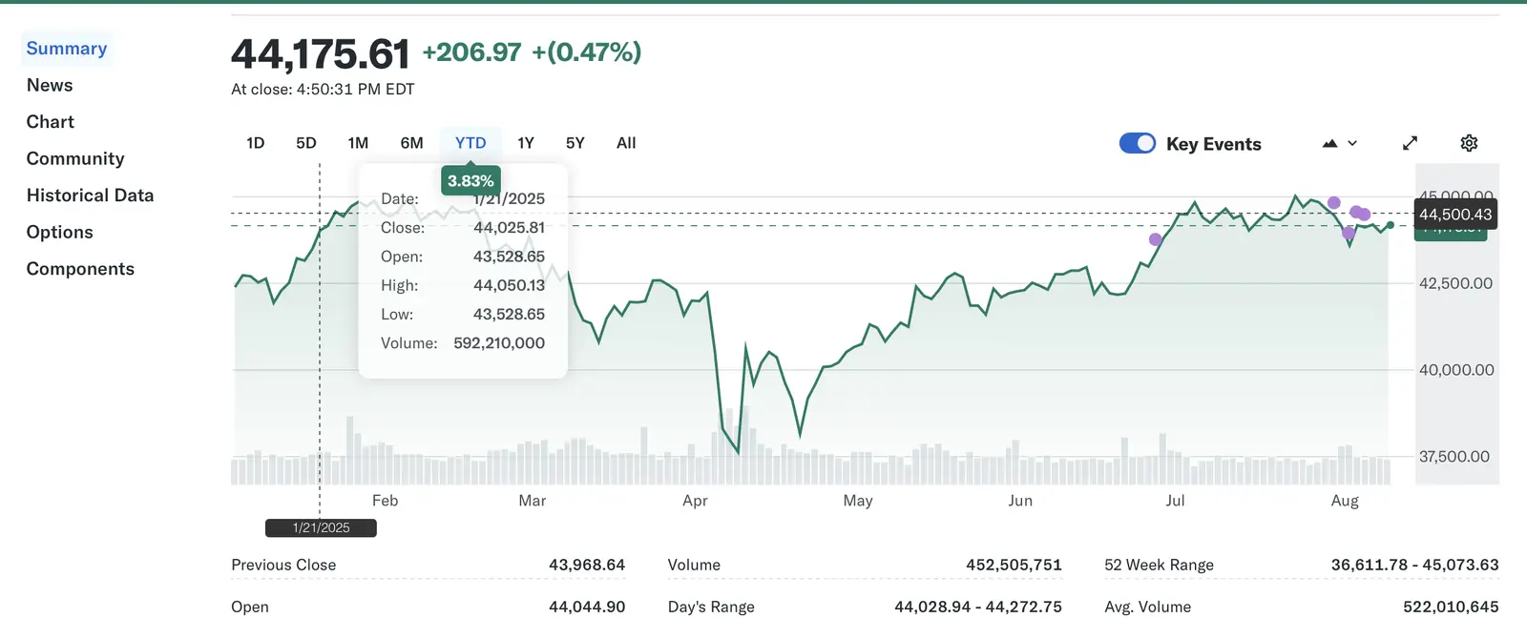
Task: Click a purple key event marker in July
Action: pos(1155,239)
